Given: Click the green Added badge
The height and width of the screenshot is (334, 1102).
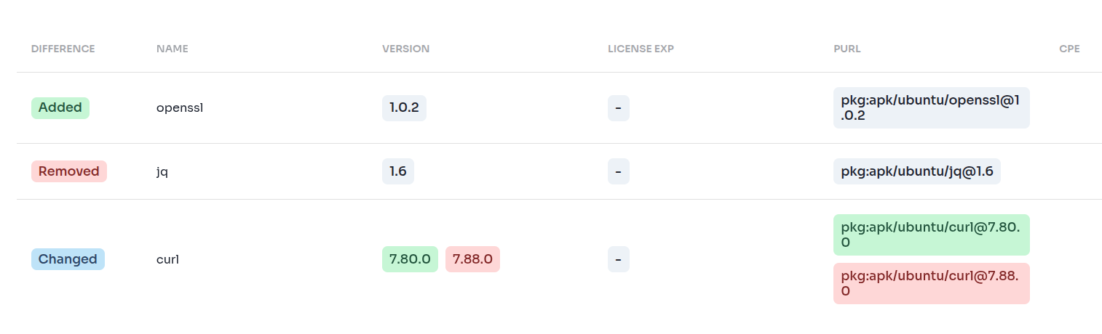Looking at the screenshot, I should coord(60,108).
